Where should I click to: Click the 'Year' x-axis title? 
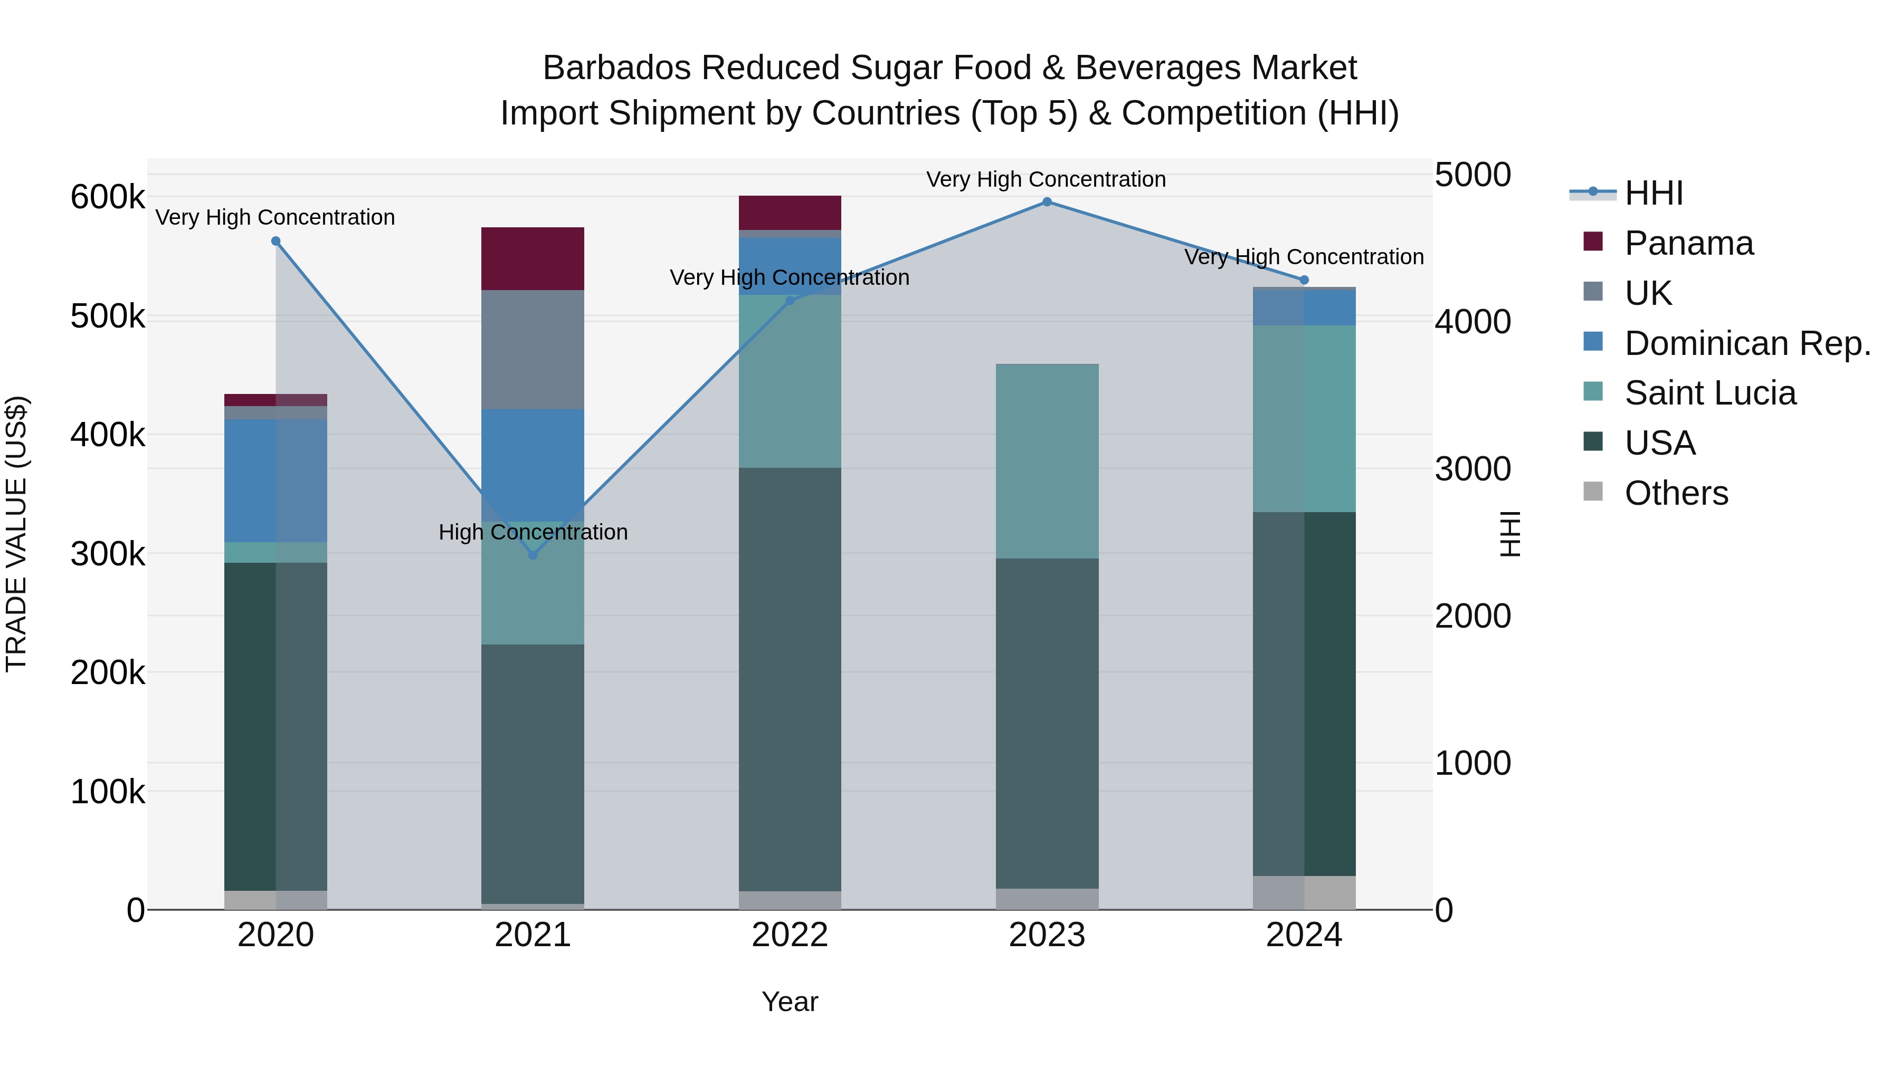(790, 1002)
